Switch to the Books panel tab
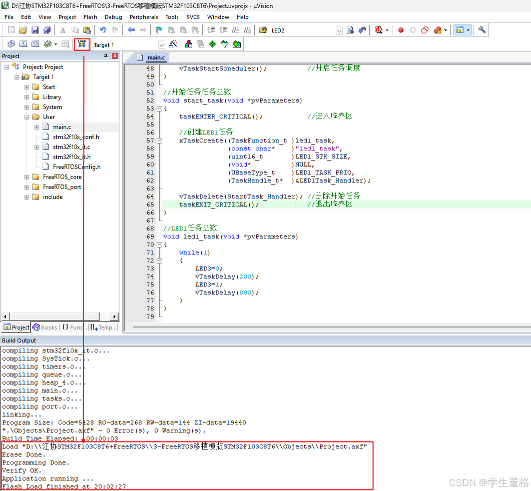The width and height of the screenshot is (531, 491). click(45, 327)
